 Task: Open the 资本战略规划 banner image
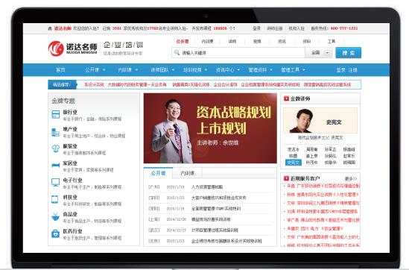[x=210, y=128]
